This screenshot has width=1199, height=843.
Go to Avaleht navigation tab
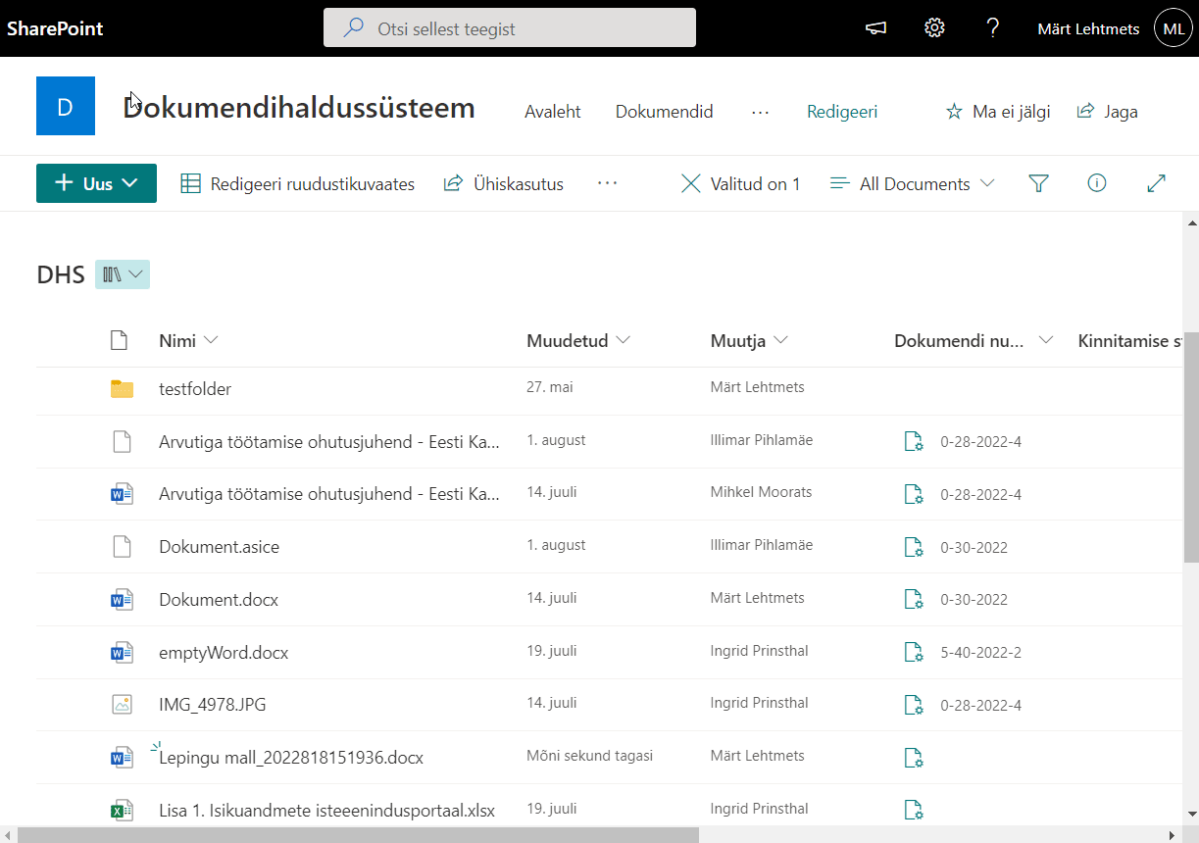click(553, 112)
